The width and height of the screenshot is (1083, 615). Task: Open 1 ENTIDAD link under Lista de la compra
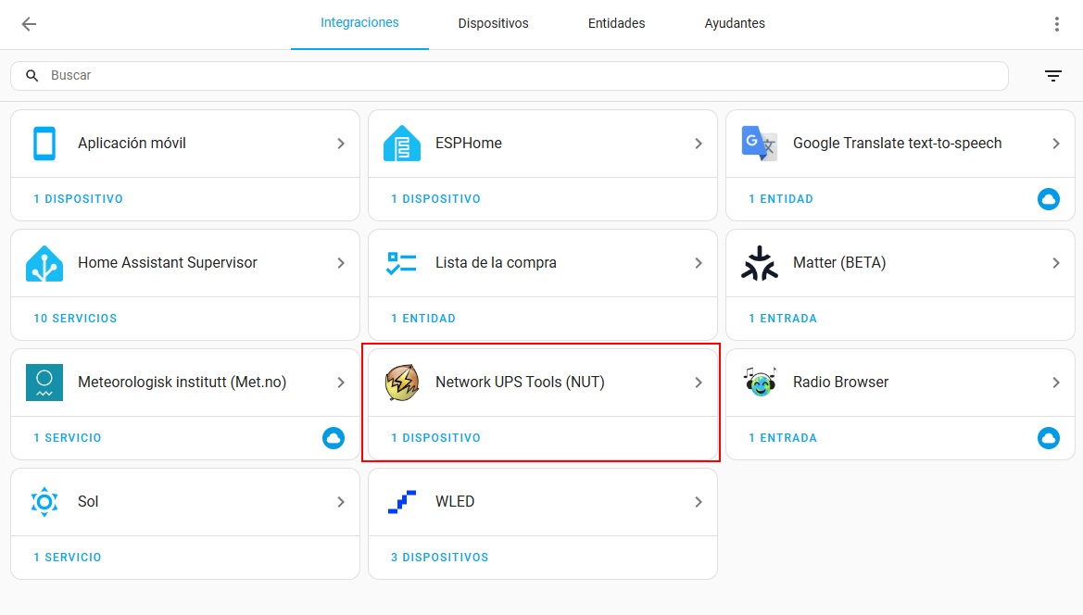coord(423,319)
